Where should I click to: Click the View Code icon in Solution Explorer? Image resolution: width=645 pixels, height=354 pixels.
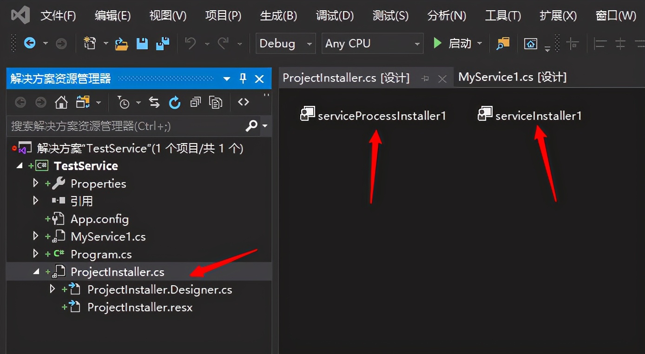tap(244, 102)
